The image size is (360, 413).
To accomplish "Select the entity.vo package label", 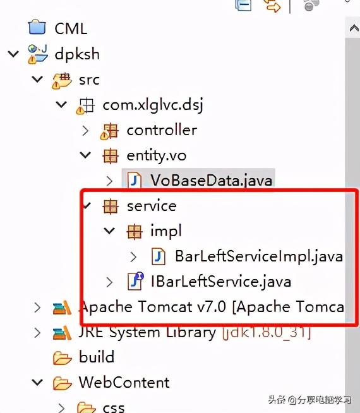I will pyautogui.click(x=157, y=156).
